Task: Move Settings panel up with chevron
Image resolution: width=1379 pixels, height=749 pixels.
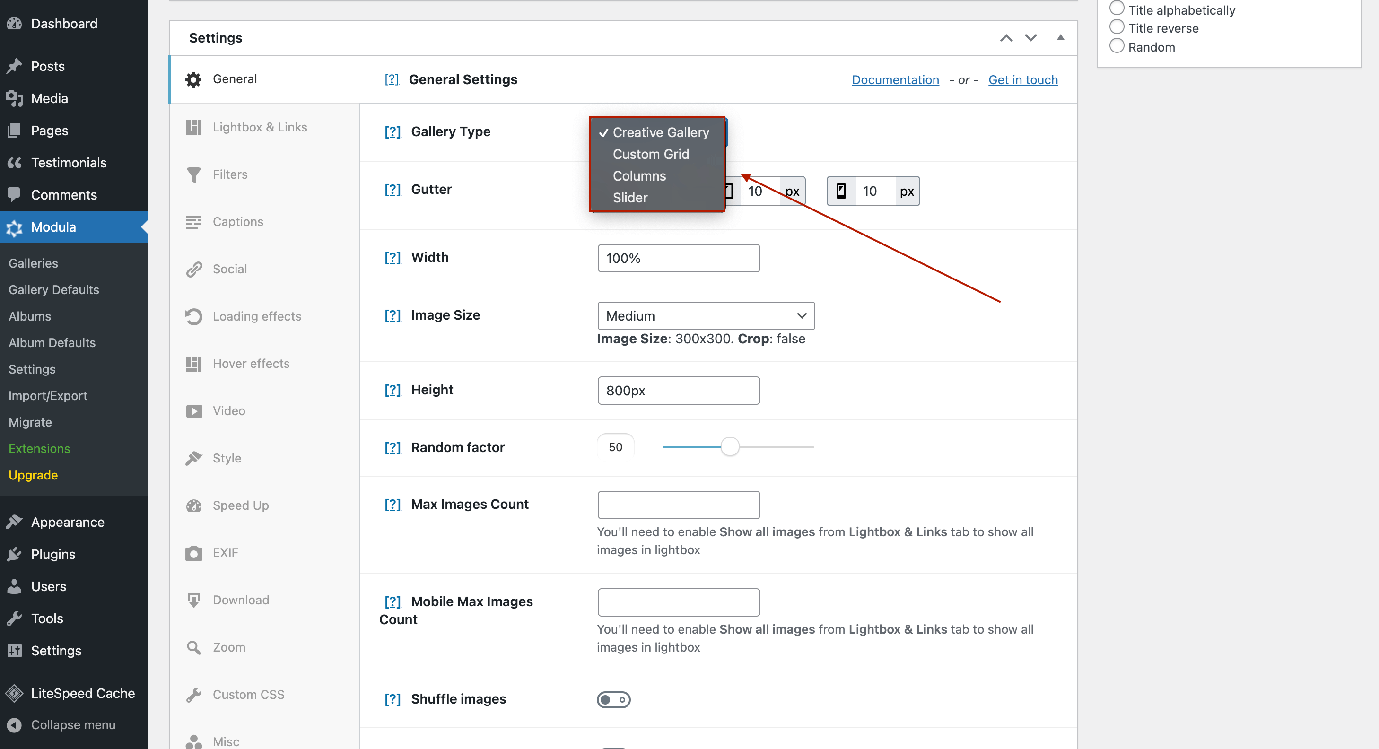Action: click(x=1006, y=38)
